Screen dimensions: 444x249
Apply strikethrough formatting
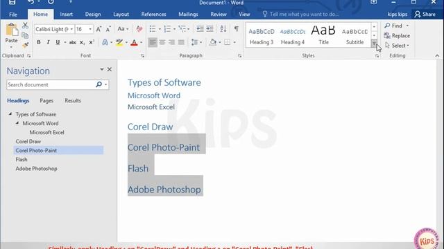[72, 42]
